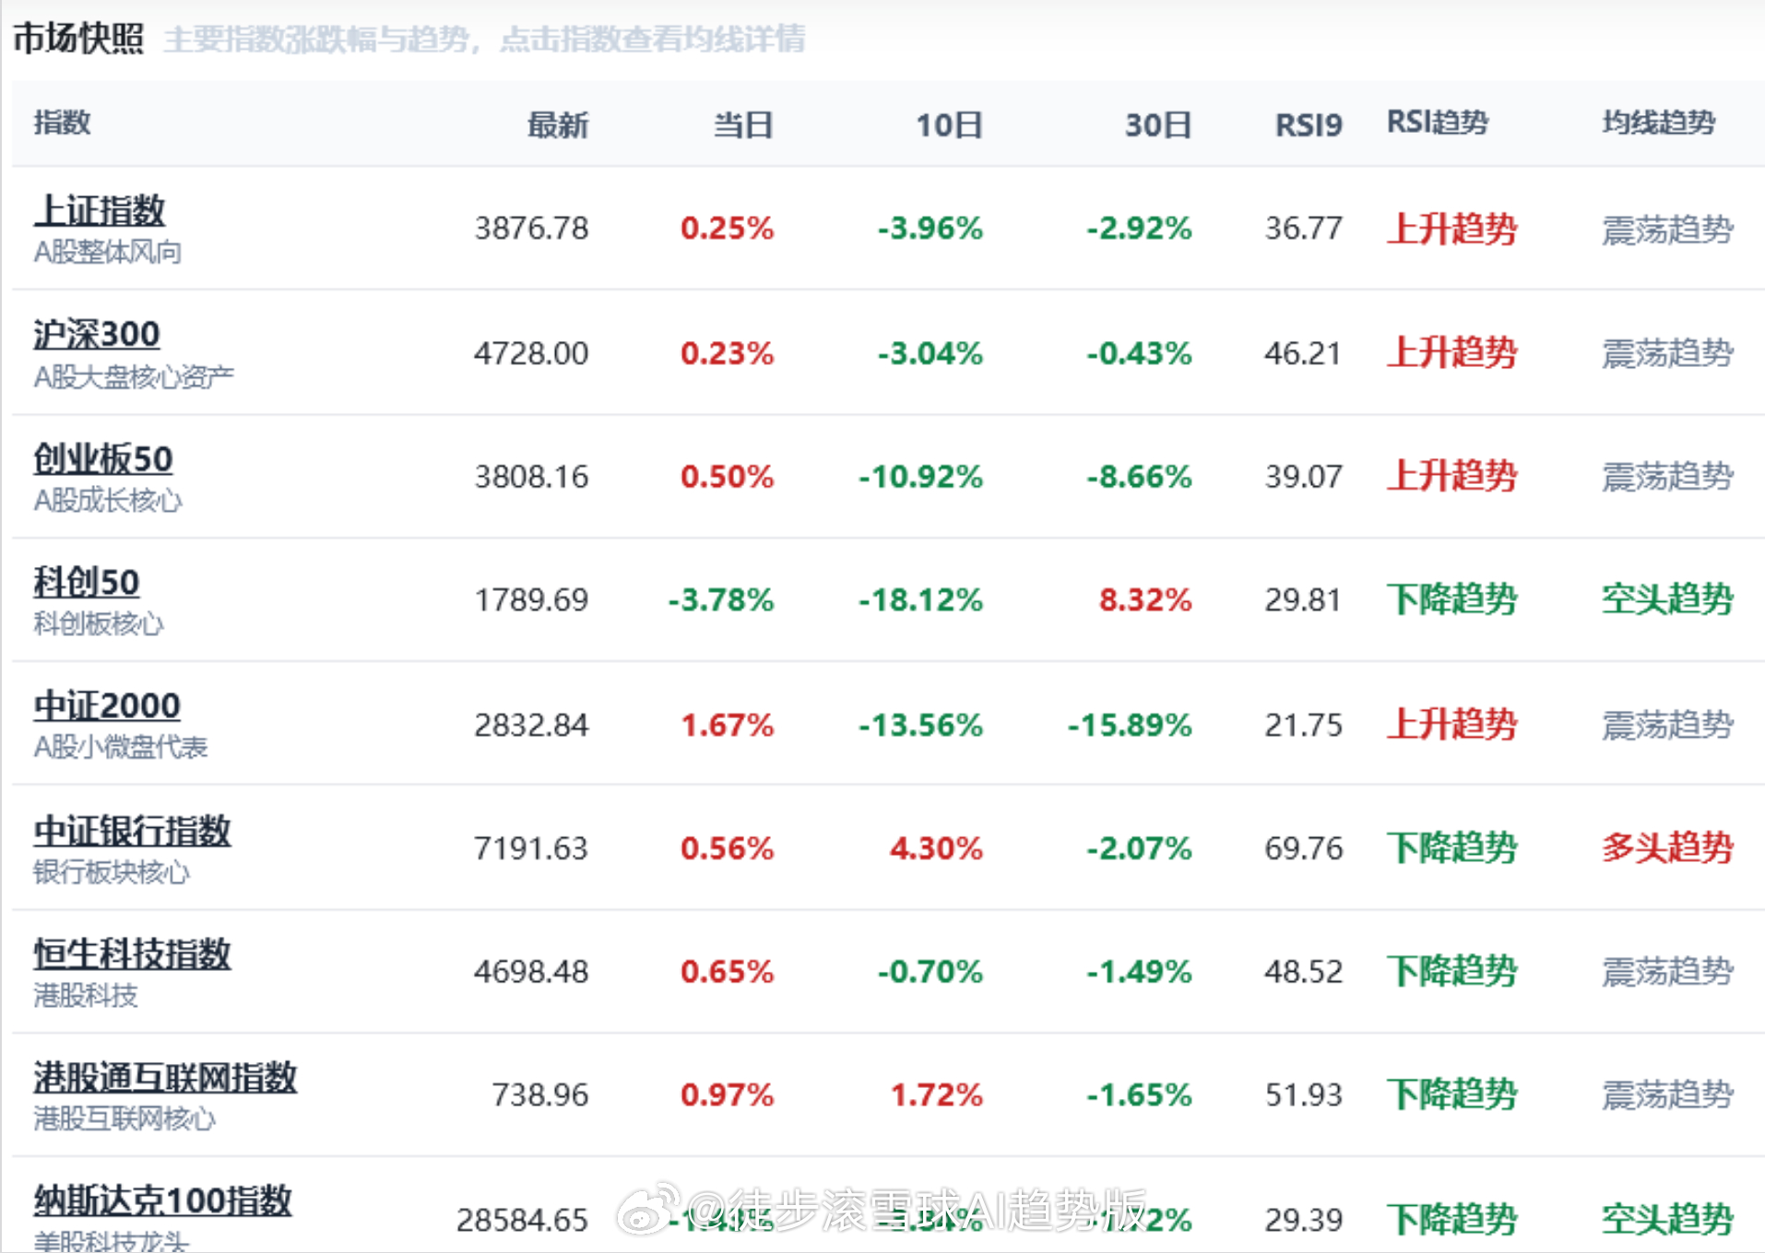Click 30-day change -2.92%
Image resolution: width=1765 pixels, height=1253 pixels.
coord(1139,228)
